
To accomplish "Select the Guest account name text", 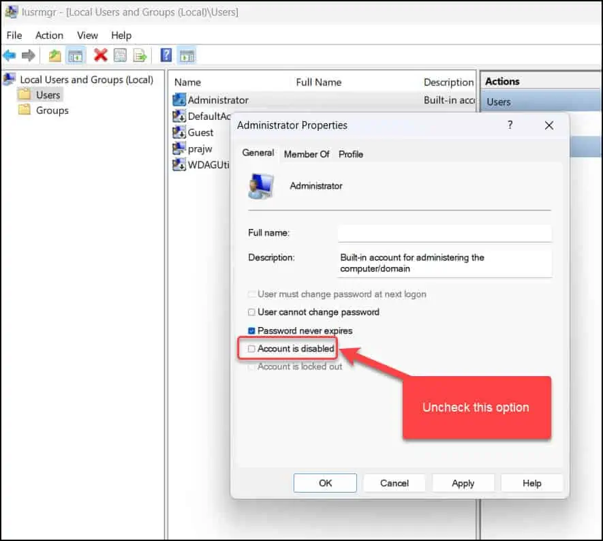I will [x=200, y=132].
